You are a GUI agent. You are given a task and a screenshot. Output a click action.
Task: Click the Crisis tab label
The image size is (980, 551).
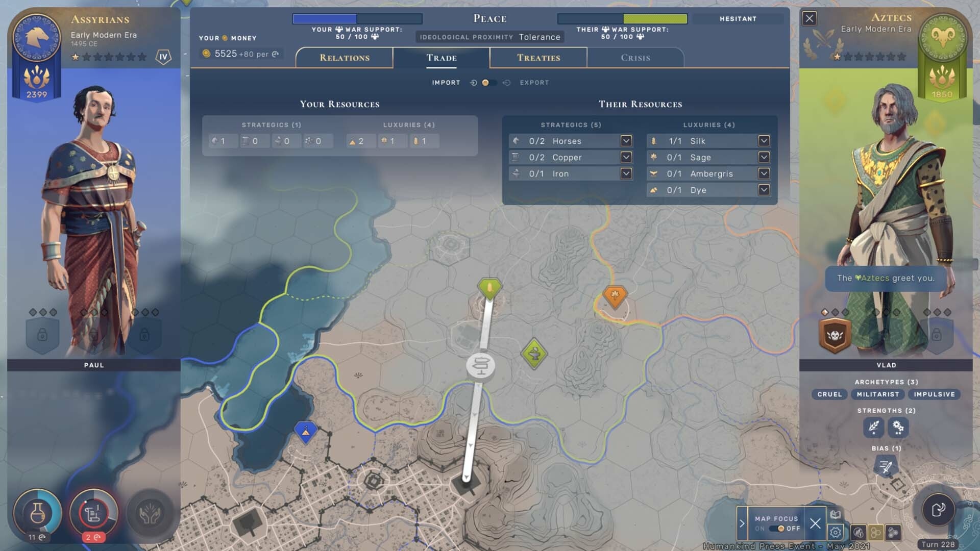click(635, 58)
